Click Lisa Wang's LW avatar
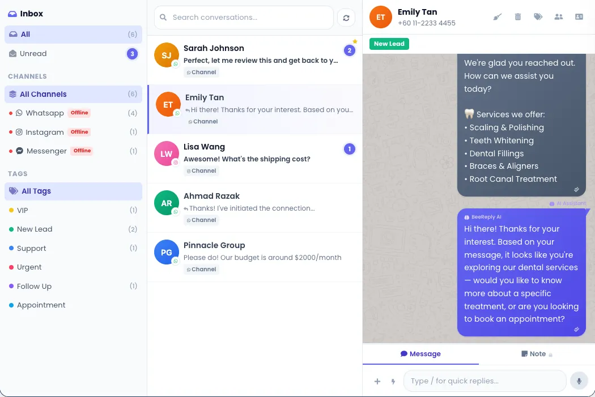 167,153
